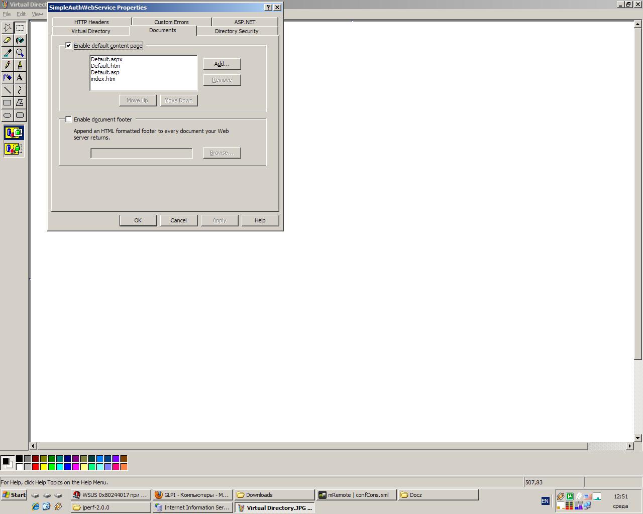
Task: Select the rectangular Select tool
Action: point(20,28)
